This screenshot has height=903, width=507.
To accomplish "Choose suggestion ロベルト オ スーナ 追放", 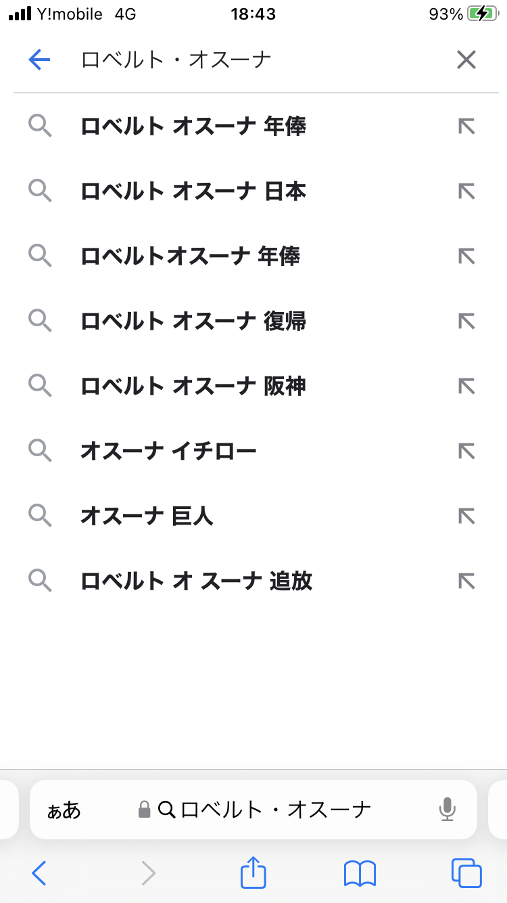I will 196,581.
